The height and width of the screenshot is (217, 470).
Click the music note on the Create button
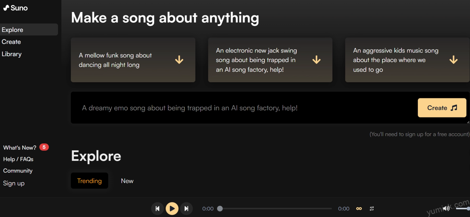(x=454, y=108)
